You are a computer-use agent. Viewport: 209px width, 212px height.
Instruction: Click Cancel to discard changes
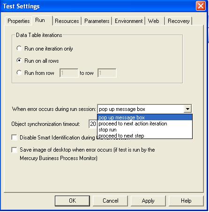pos(111,201)
